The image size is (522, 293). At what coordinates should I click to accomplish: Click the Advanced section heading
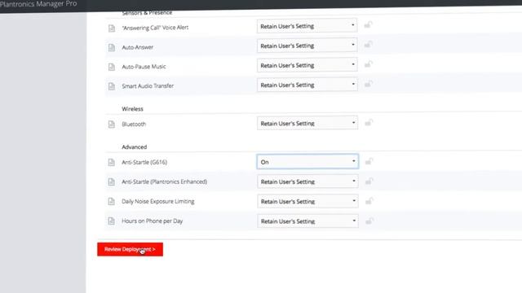134,146
